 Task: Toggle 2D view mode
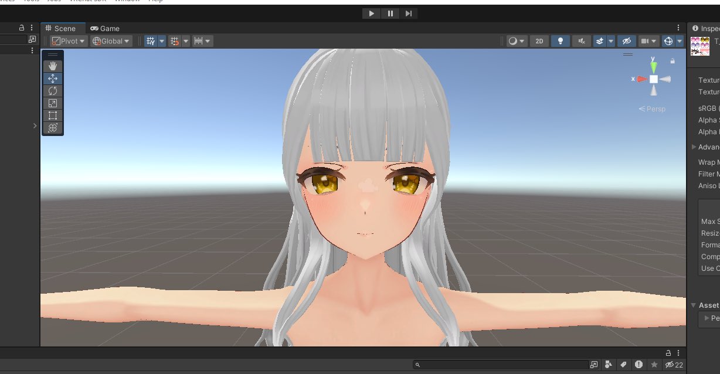[x=539, y=41]
